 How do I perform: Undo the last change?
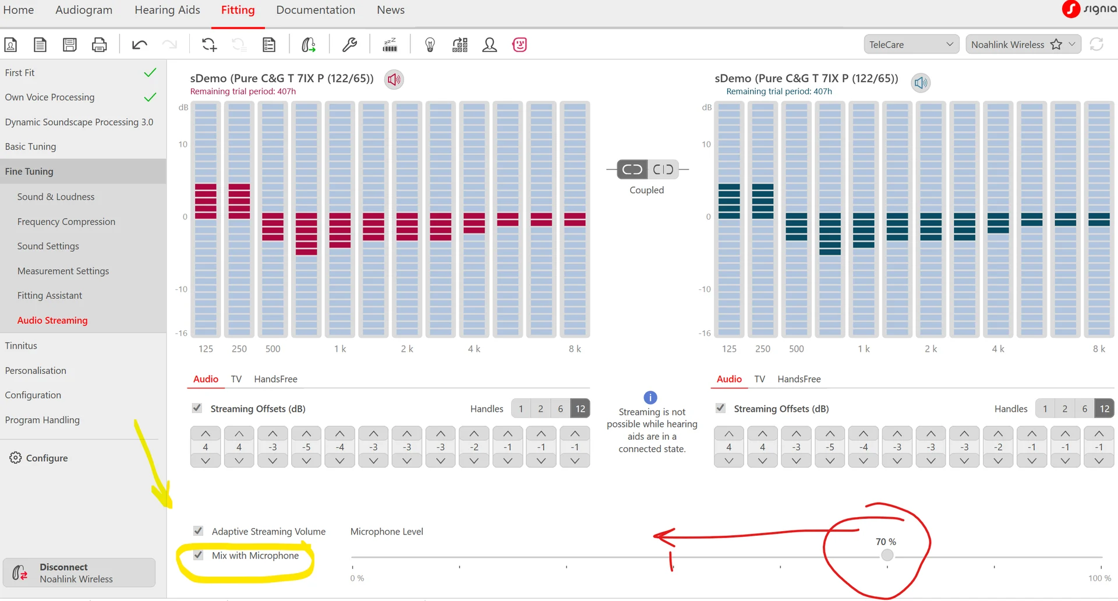tap(140, 45)
